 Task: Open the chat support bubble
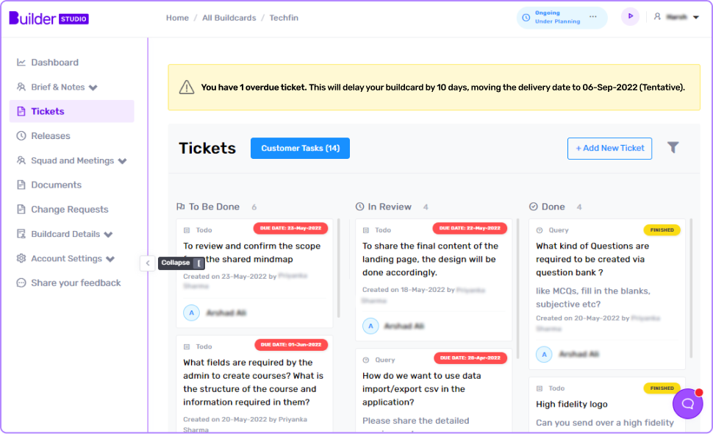tap(687, 404)
